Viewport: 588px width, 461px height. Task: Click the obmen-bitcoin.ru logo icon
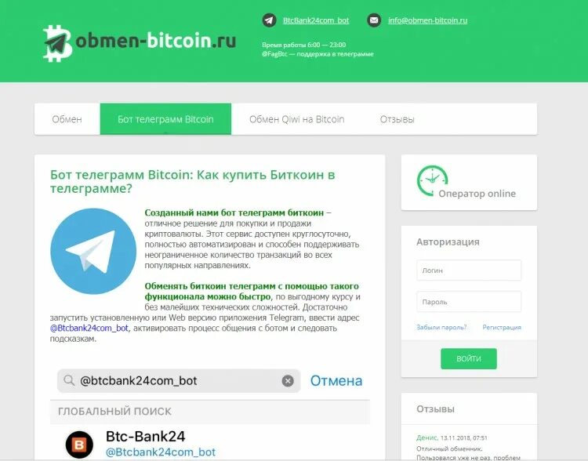point(57,43)
